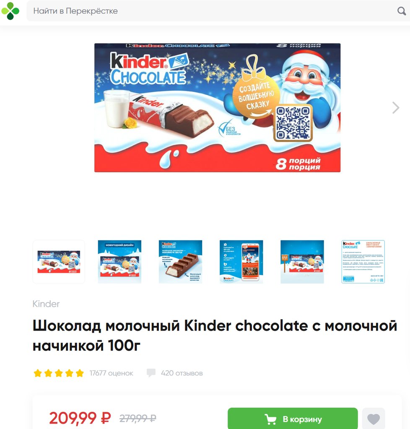Open the '420 отзывов' reviews link
Screen dimensions: 410x429
[x=182, y=373]
